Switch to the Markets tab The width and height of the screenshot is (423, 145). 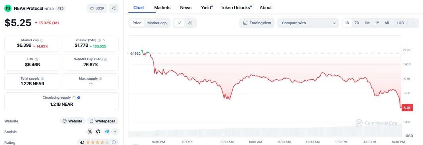click(x=162, y=8)
